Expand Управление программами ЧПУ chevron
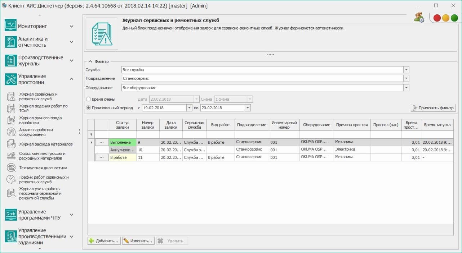 [x=71, y=215]
